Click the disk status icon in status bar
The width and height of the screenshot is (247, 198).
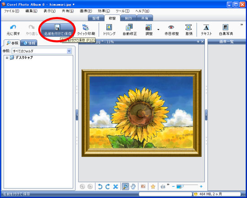click(x=196, y=194)
